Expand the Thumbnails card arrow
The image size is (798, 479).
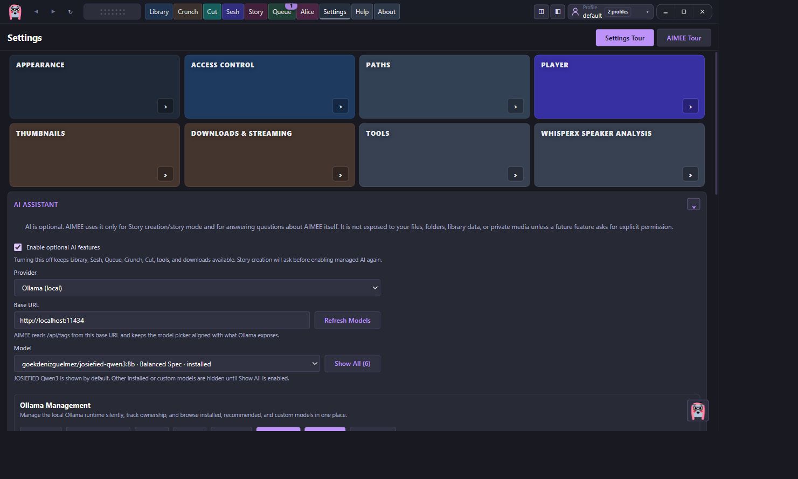165,175
